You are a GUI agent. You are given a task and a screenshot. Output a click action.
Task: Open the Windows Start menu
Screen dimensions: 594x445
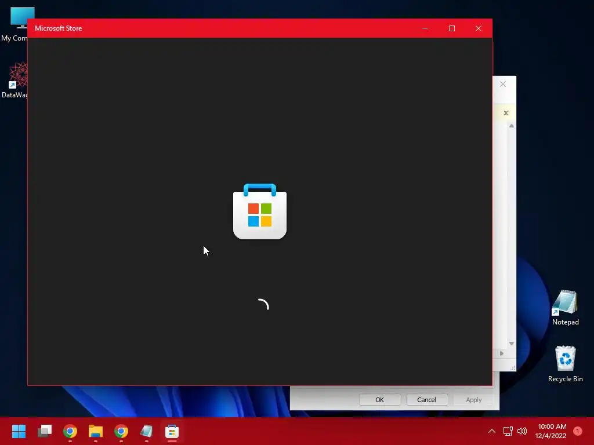[19, 431]
